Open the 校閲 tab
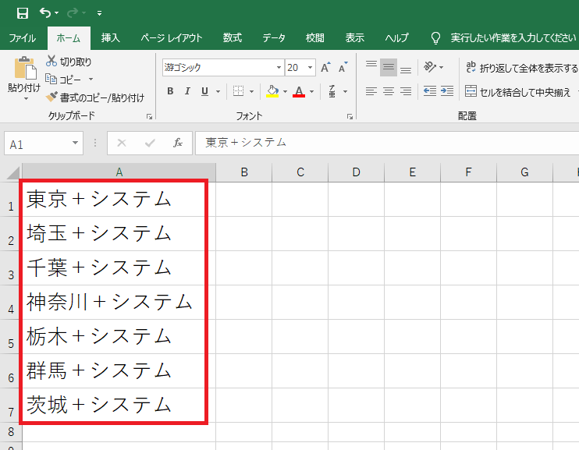The width and height of the screenshot is (579, 450). [315, 37]
